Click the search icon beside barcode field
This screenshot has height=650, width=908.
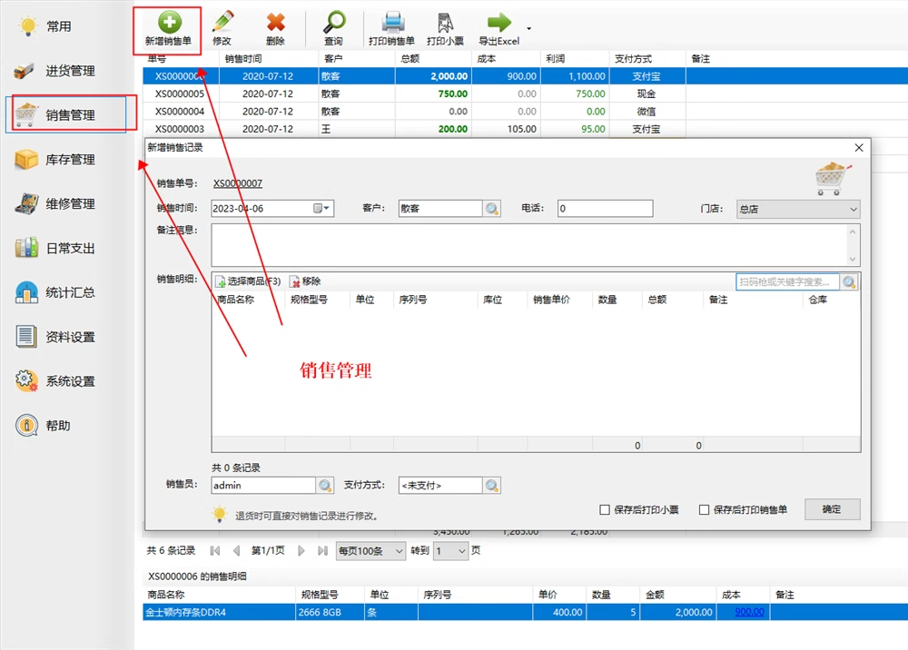click(849, 282)
